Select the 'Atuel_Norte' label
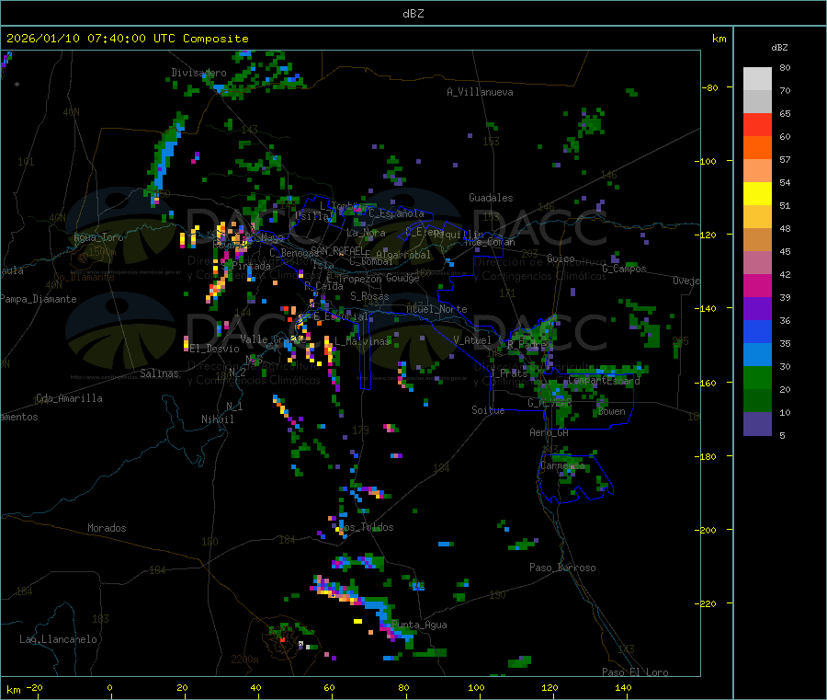Viewport: 827px width, 700px height. click(436, 309)
